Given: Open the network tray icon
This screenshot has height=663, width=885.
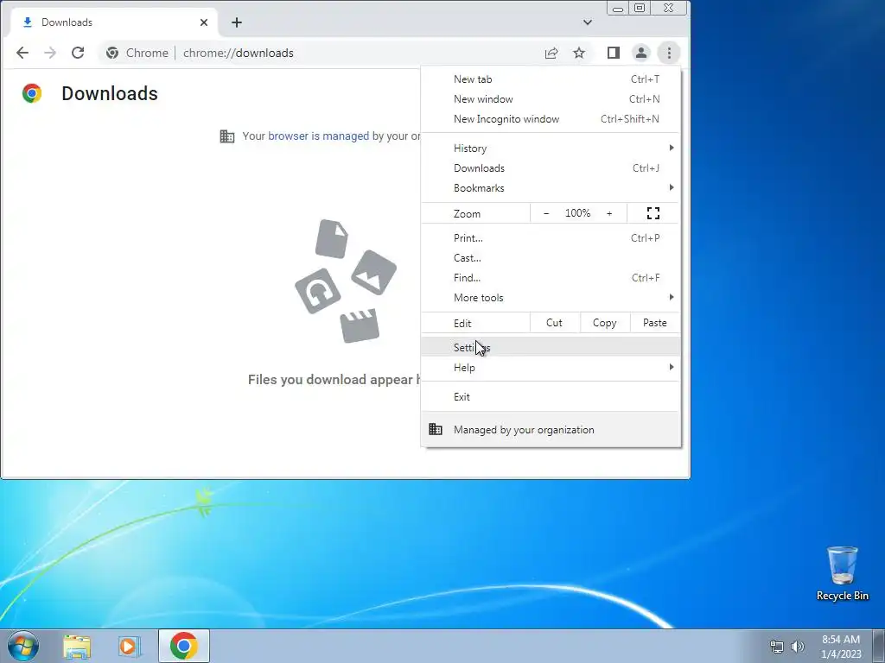Looking at the screenshot, I should pyautogui.click(x=777, y=647).
